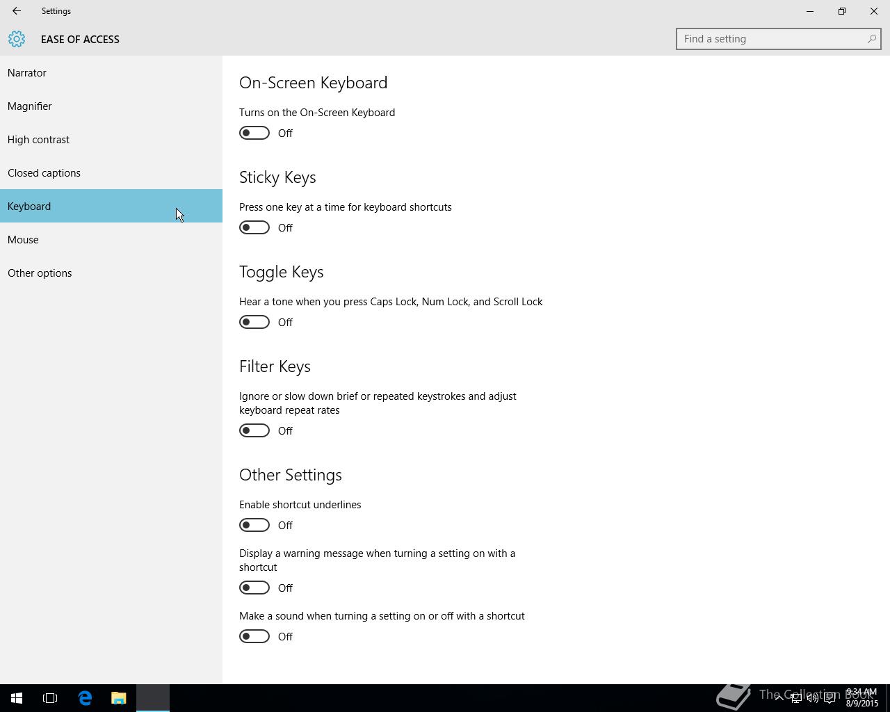Minimize the Settings window

[x=810, y=11]
